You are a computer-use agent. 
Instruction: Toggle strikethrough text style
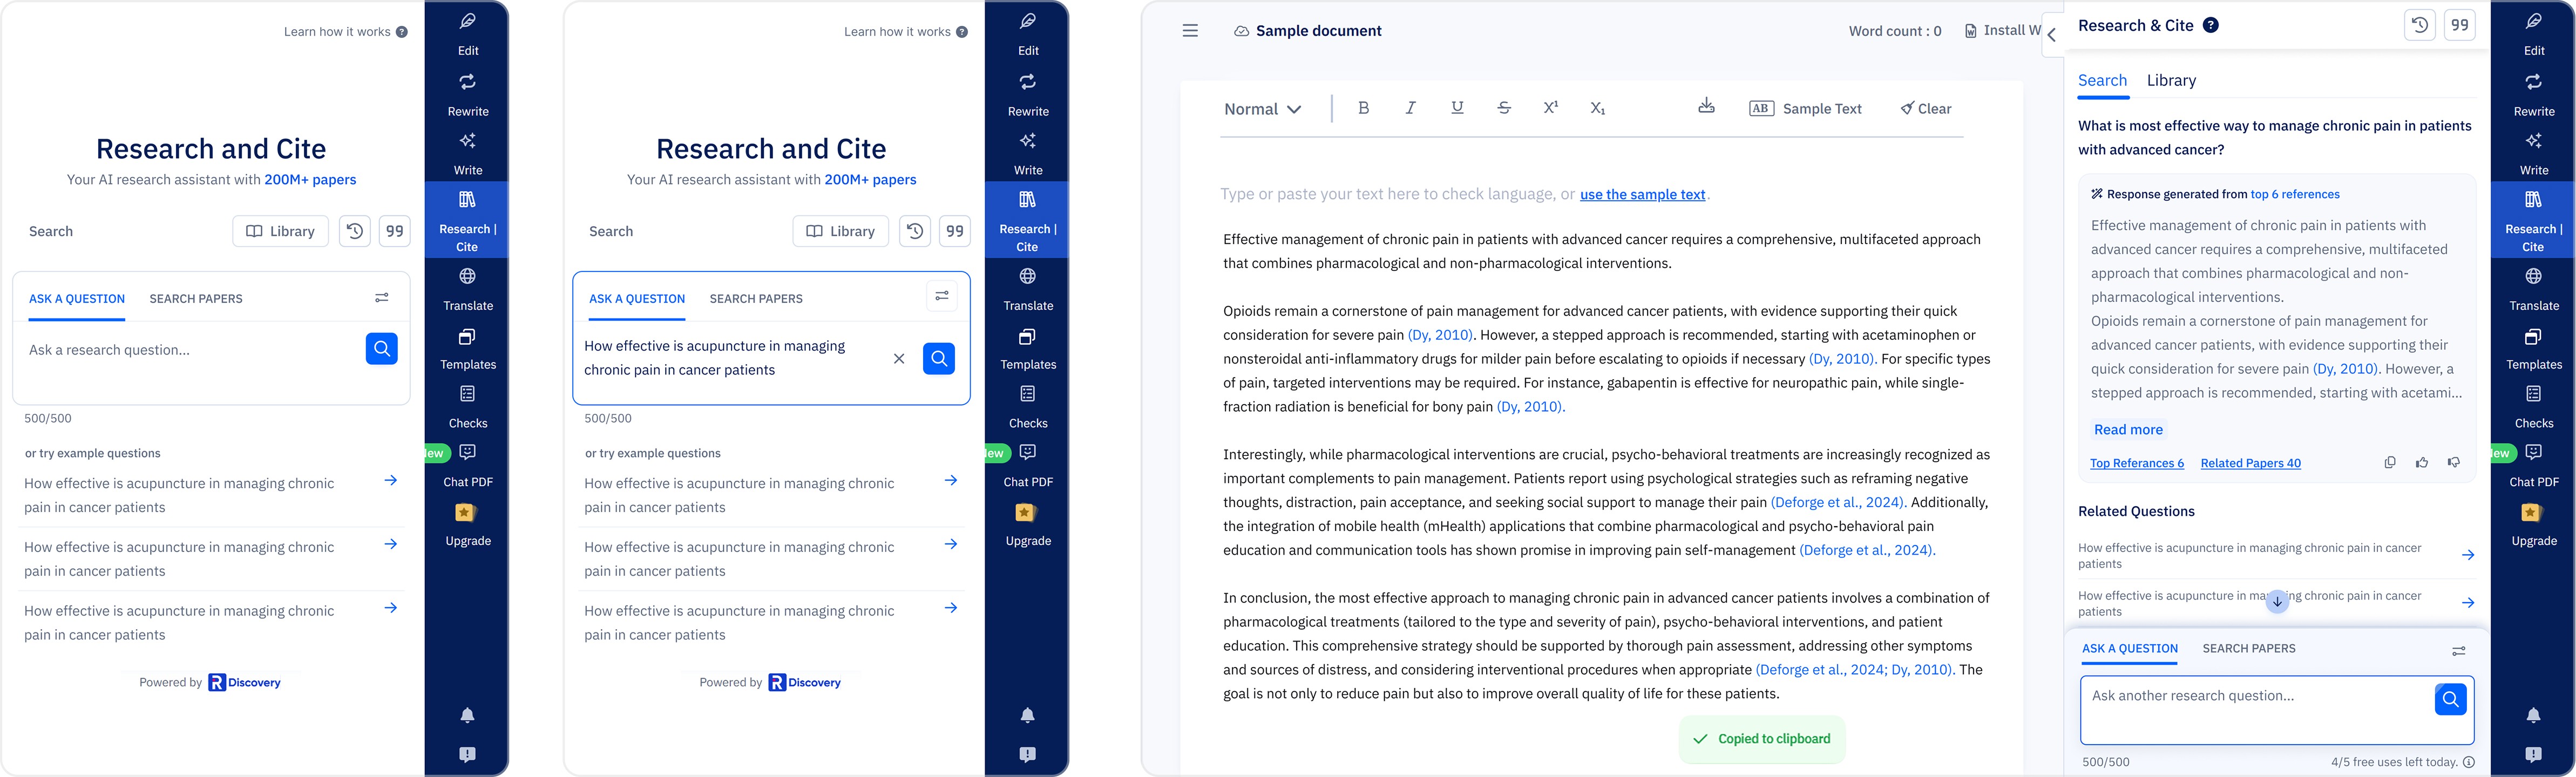(1504, 108)
